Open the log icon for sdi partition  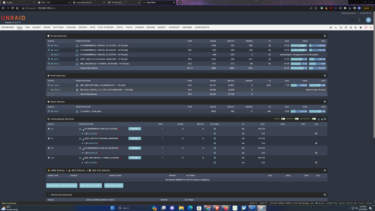coord(316,133)
